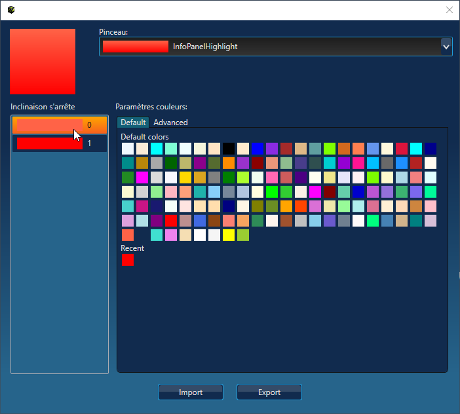This screenshot has width=460, height=414.
Task: Choose pure red swatch in Default colors grid
Action: [x=171, y=221]
